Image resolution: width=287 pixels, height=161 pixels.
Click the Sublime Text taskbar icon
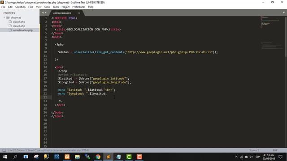coord(109,157)
